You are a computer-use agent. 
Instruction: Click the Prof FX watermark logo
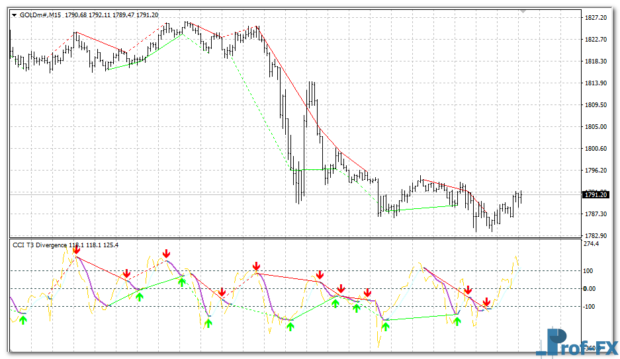[576, 342]
